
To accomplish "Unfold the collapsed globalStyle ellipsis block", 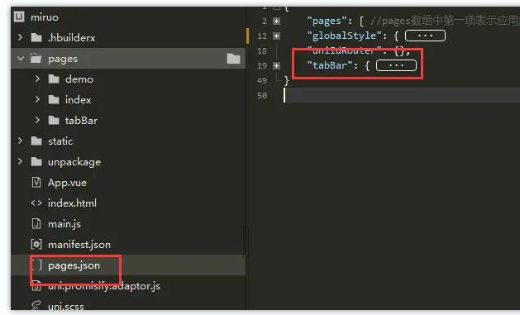I will [x=425, y=36].
